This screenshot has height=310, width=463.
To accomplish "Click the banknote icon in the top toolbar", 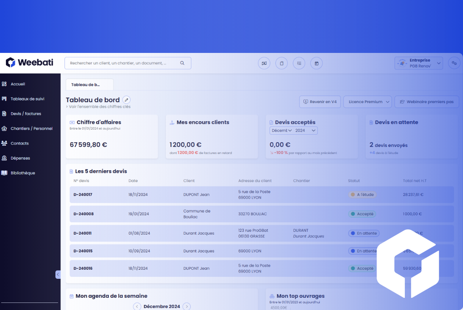I will coord(264,63).
